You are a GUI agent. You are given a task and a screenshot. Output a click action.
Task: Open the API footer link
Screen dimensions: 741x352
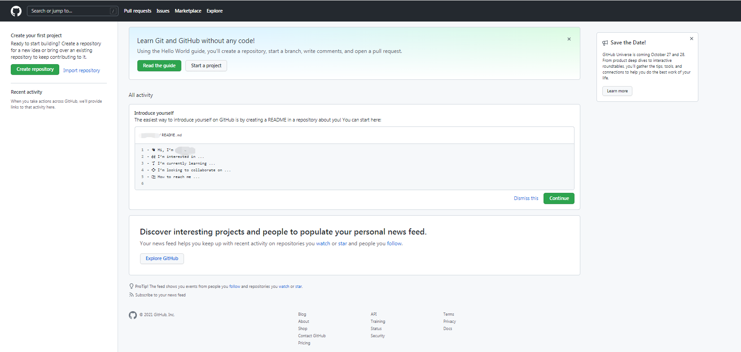coord(373,314)
